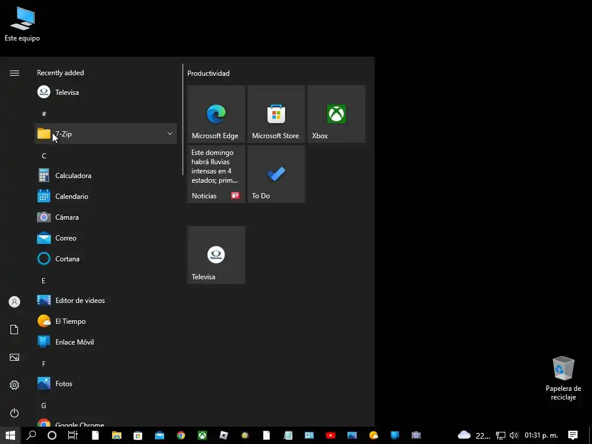Open the Roblox icon on the taskbar
Viewport: 592px width, 444px height.
coord(224,435)
